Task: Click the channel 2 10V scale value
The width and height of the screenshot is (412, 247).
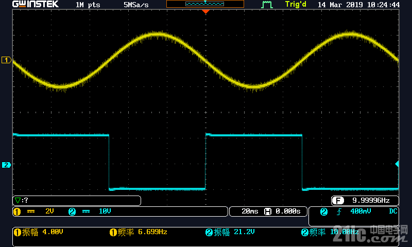Action: (x=105, y=211)
